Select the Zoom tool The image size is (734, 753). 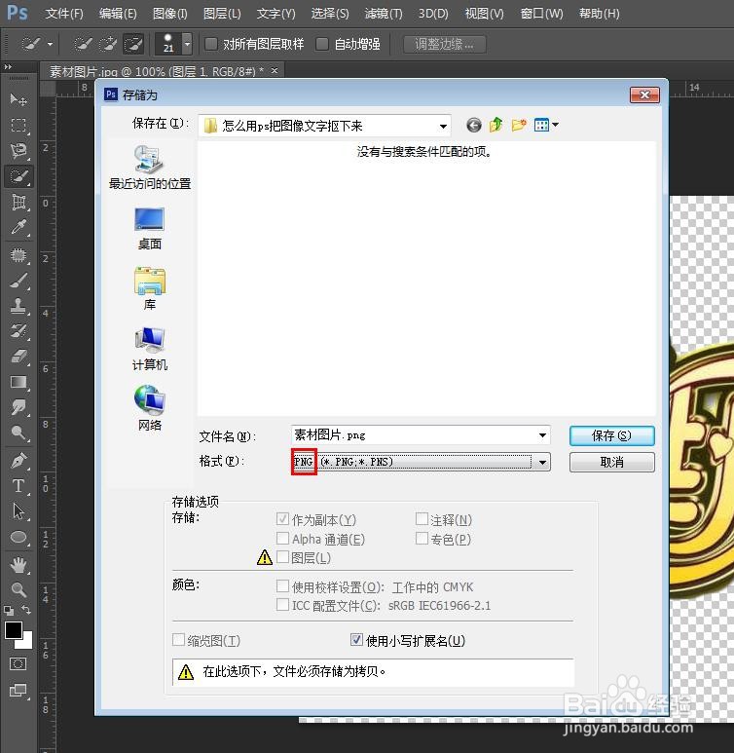point(18,589)
